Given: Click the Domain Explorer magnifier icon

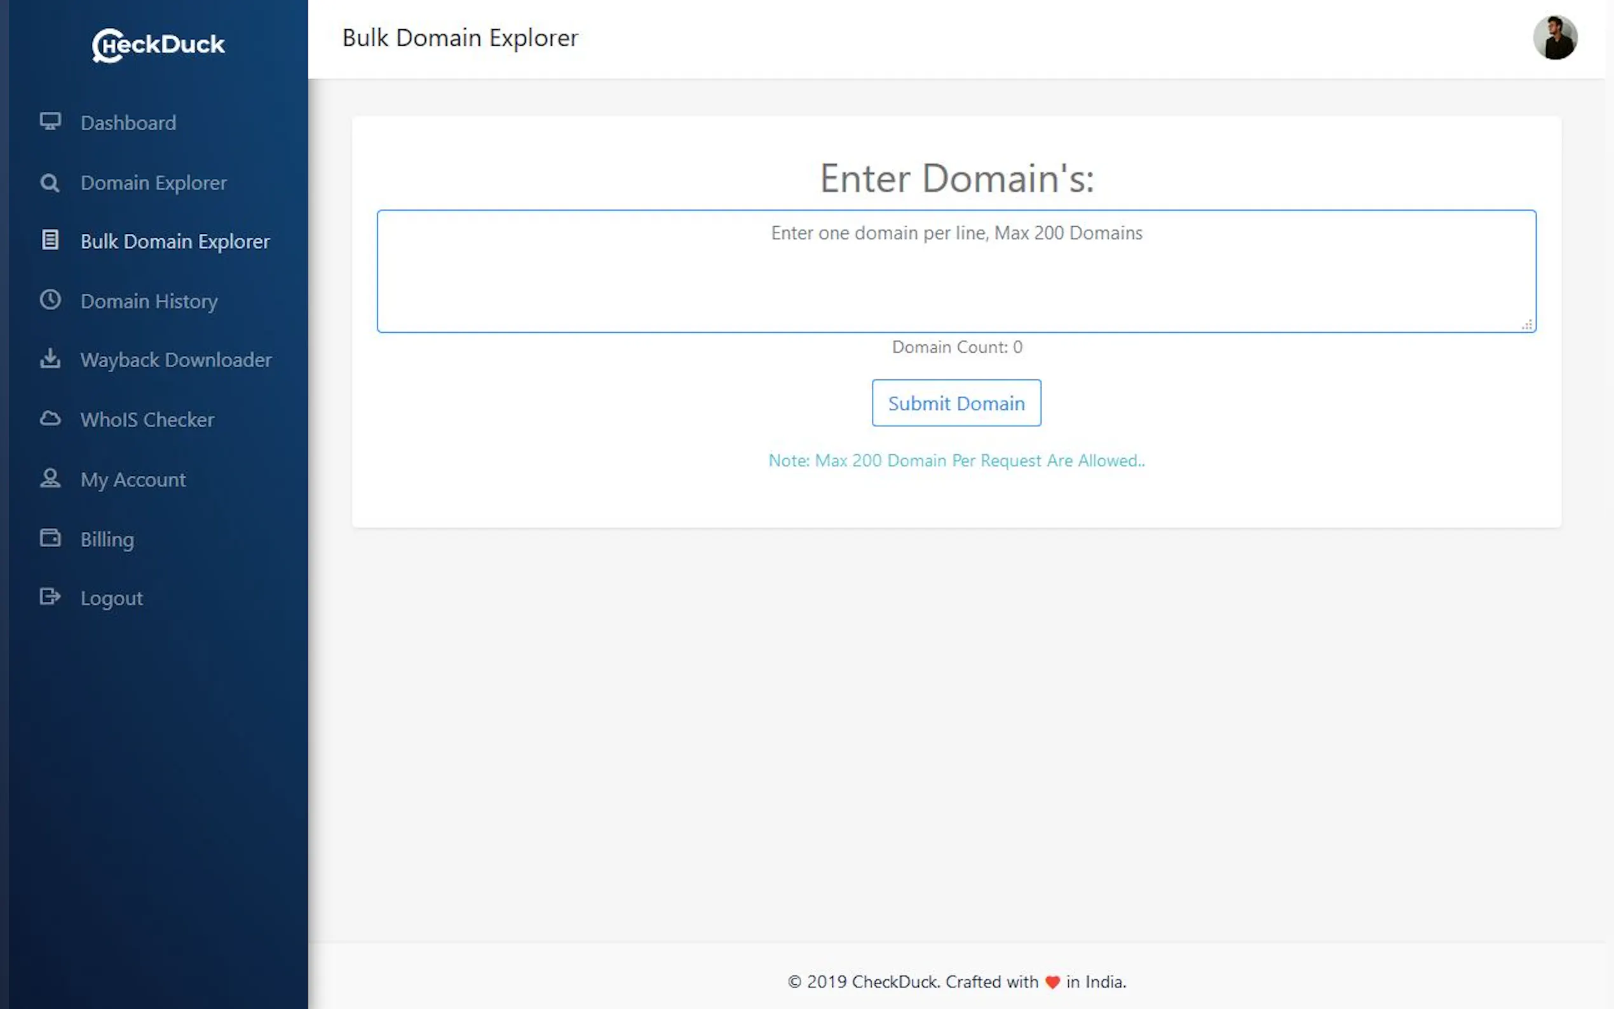Looking at the screenshot, I should click(x=50, y=183).
